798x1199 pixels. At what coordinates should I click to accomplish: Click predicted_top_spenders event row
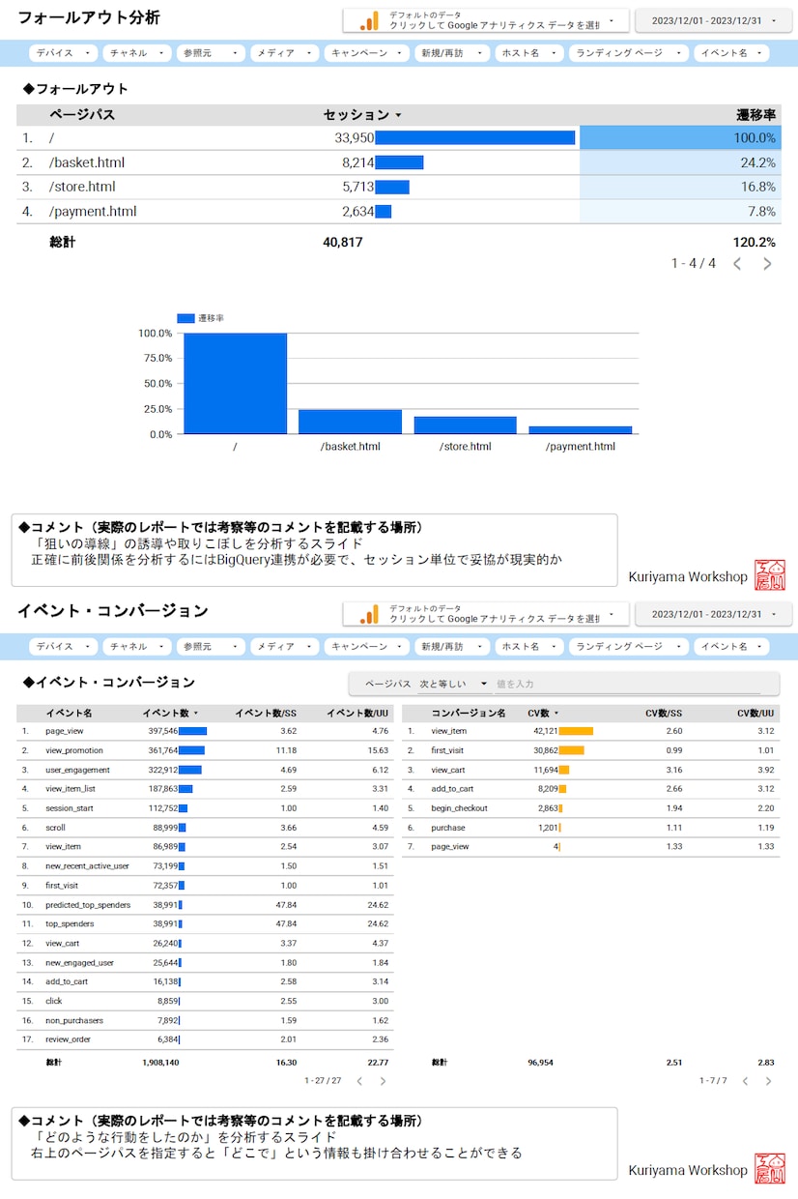[x=205, y=904]
